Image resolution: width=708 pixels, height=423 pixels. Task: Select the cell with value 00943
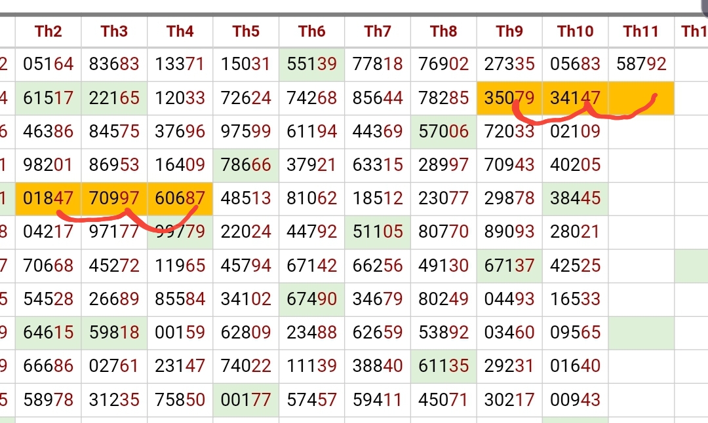[x=575, y=399]
